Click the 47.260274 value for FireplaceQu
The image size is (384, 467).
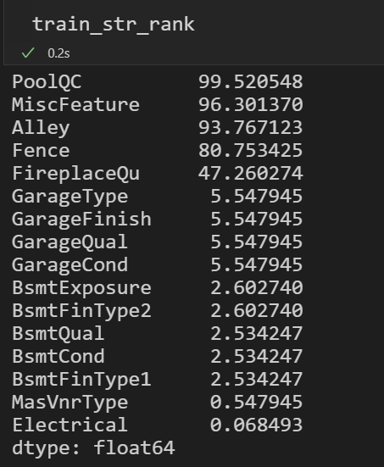tap(251, 174)
